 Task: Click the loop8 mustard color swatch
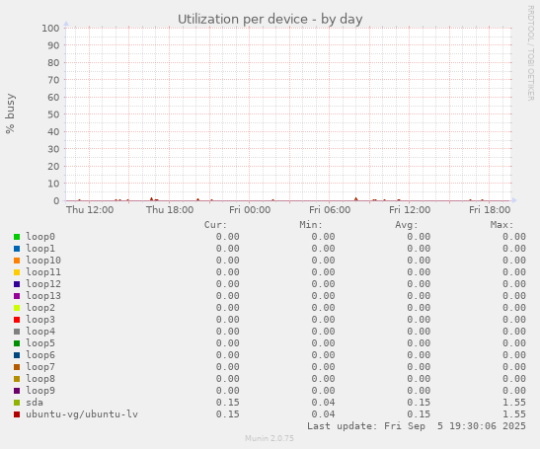pyautogui.click(x=17, y=379)
